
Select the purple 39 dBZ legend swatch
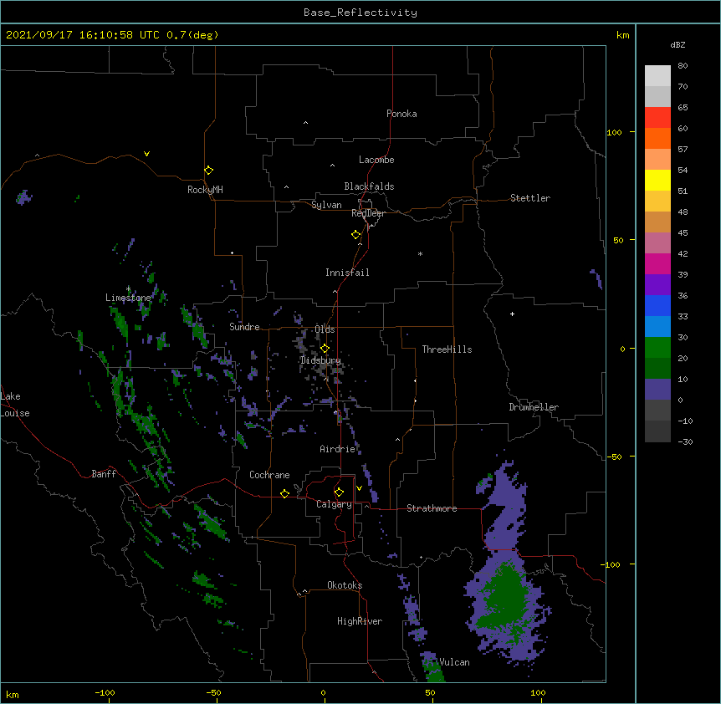tap(657, 285)
